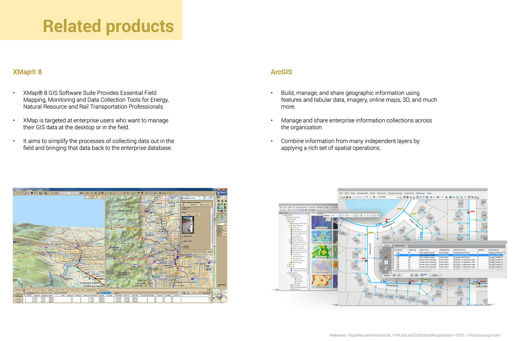Click the Add Data icon in ArcGIS toolbar
The image size is (520, 341).
point(374,197)
